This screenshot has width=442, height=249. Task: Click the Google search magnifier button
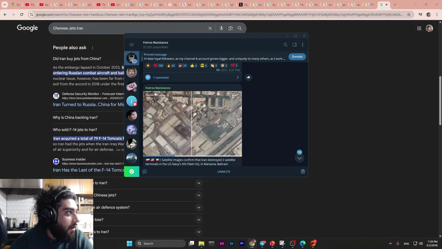tap(240, 28)
